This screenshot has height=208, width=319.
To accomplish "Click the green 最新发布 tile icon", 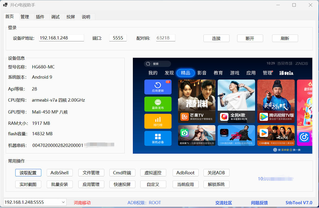I will [x=158, y=102].
